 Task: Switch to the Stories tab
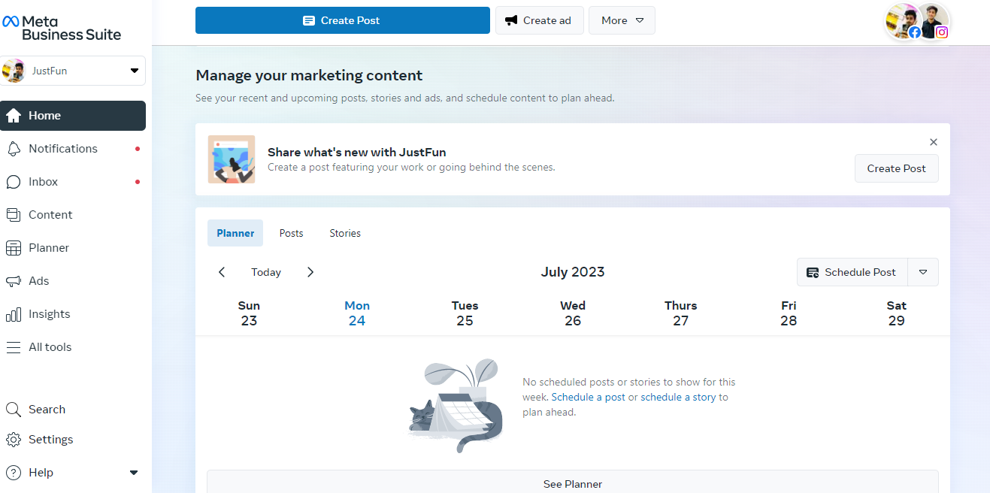point(344,233)
